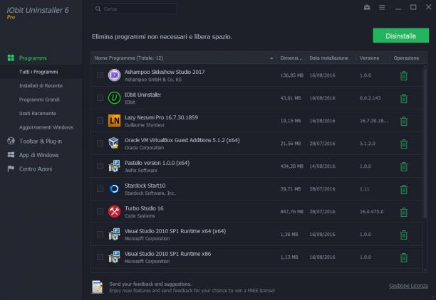Screen dimensions: 436x300
Task: Click the feedback notepad icon at bottom
Action: point(98,287)
